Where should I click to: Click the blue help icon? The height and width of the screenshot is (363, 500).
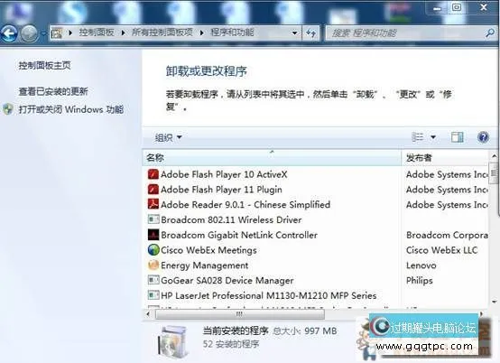point(483,137)
